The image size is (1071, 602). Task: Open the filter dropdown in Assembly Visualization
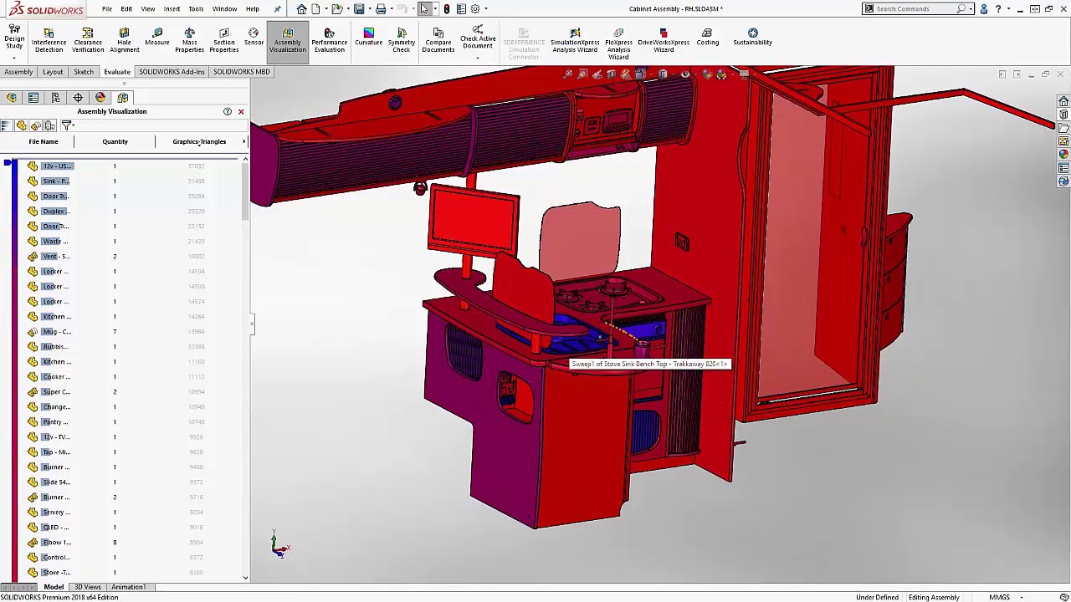click(68, 125)
